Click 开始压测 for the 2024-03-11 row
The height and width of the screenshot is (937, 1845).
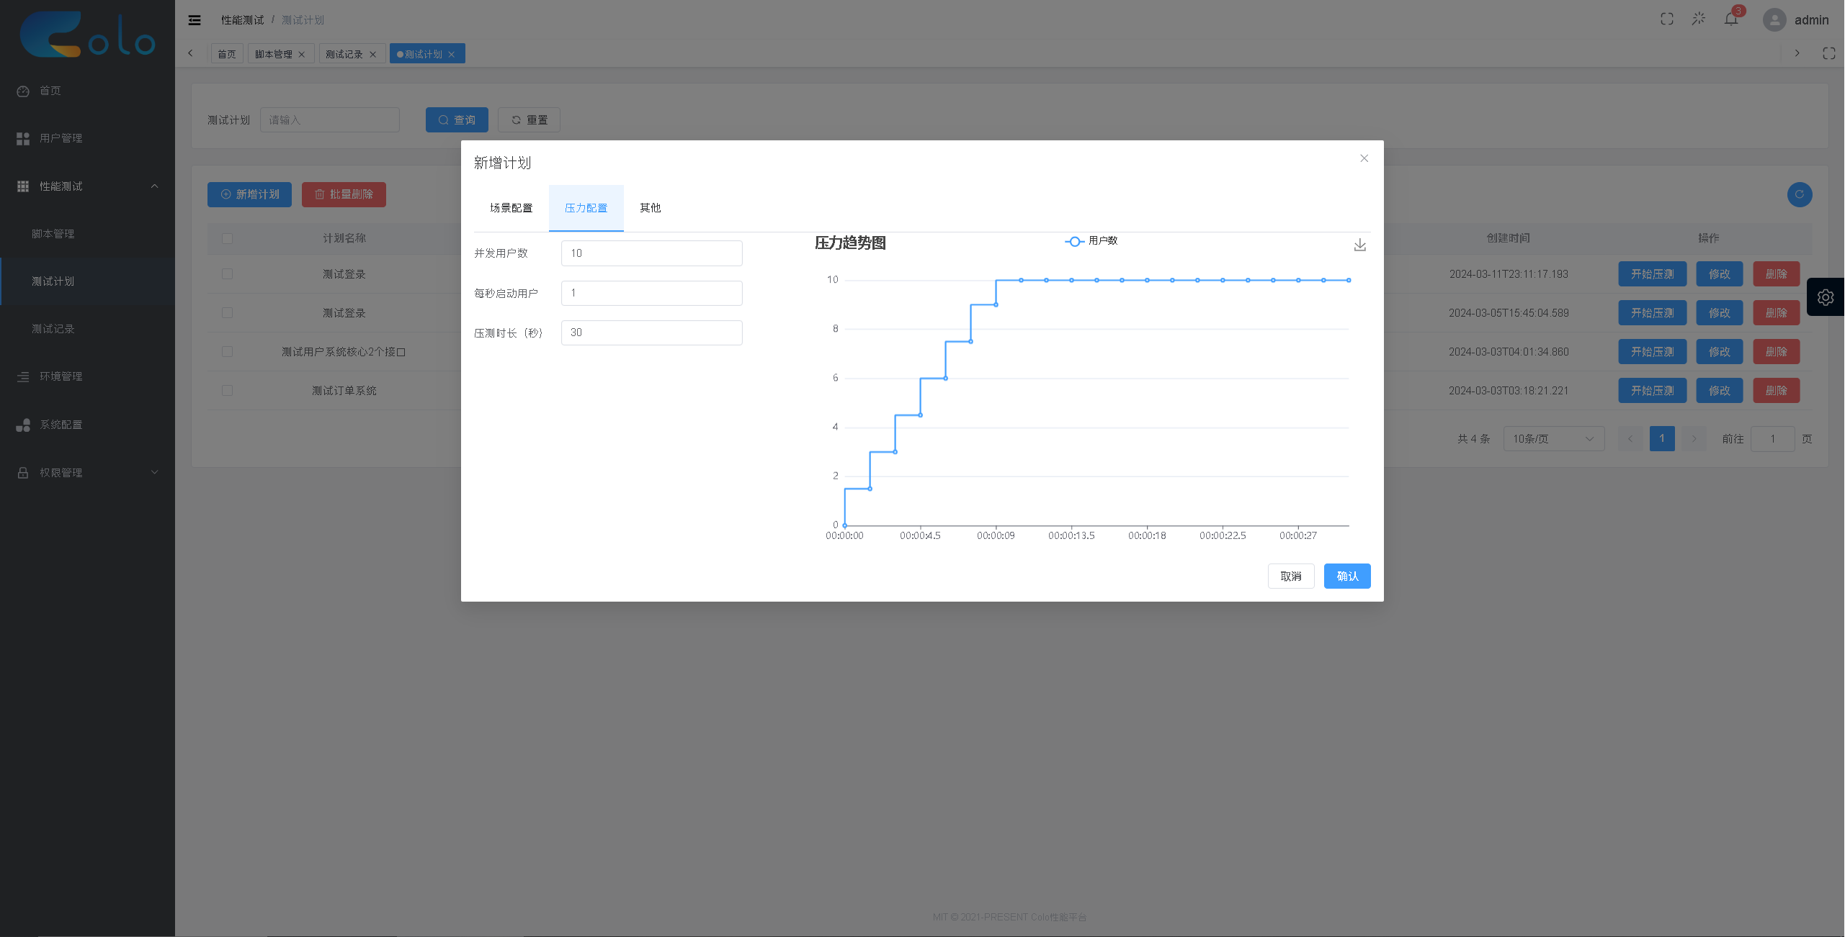pos(1653,274)
